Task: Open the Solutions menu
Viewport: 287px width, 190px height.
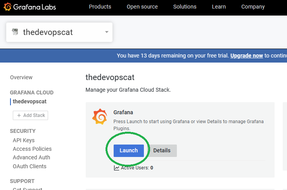Action: tap(185, 7)
